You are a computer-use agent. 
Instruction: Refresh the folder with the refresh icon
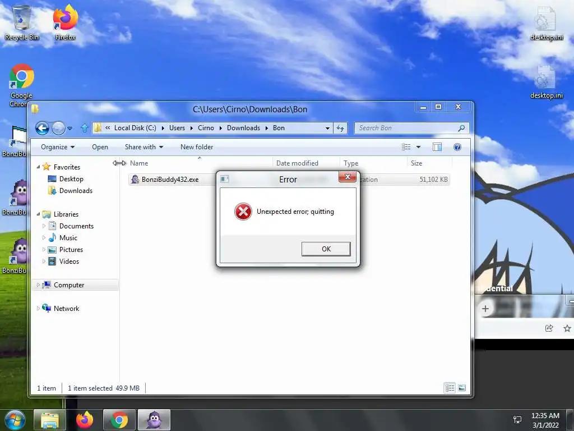pyautogui.click(x=340, y=128)
